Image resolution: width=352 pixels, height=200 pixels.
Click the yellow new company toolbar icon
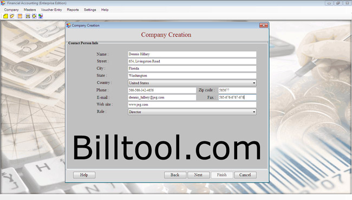pyautogui.click(x=5, y=16)
